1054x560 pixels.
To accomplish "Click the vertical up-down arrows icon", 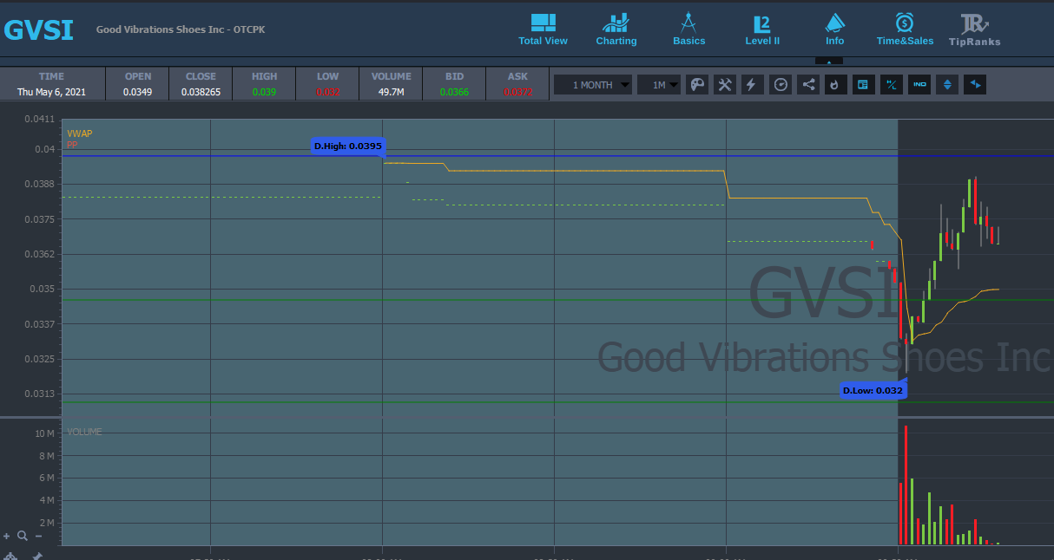I will (947, 85).
